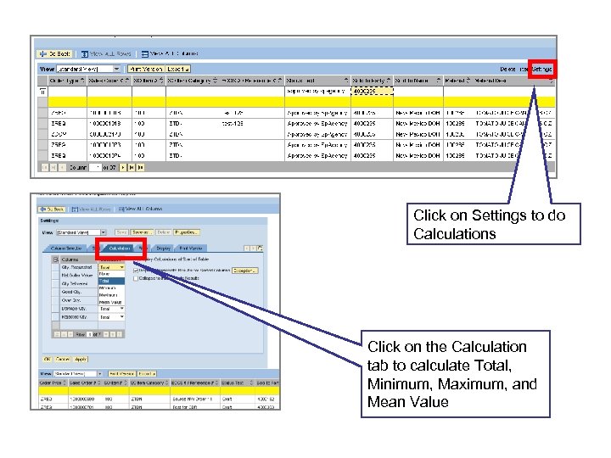Open calculation dropdown for Qty. Requested

point(122,267)
